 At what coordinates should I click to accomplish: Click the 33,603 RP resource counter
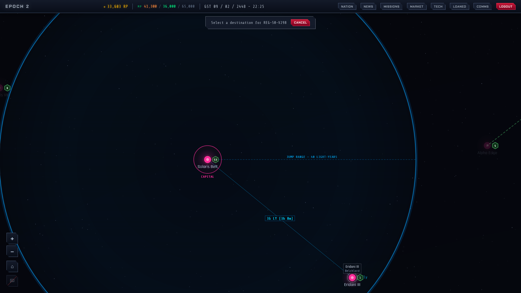[116, 7]
